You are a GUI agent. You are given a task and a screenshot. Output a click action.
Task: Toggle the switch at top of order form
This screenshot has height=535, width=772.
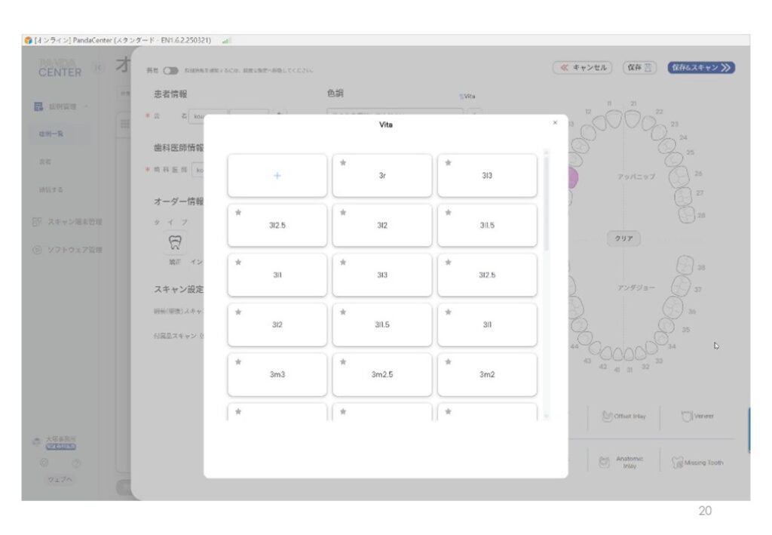pos(170,70)
